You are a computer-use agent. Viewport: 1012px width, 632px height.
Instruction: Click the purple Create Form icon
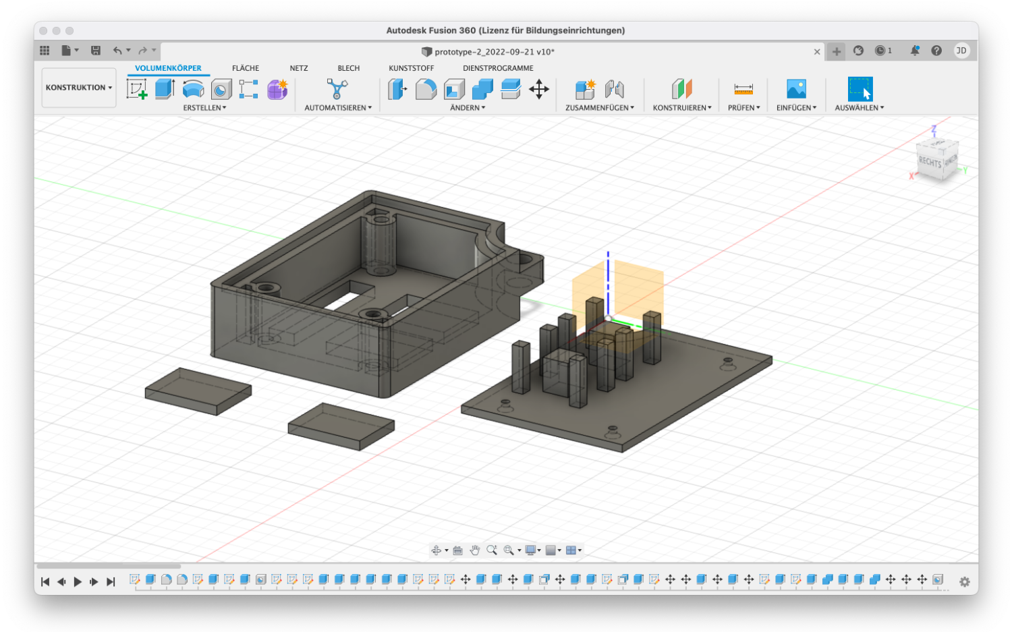(x=277, y=89)
